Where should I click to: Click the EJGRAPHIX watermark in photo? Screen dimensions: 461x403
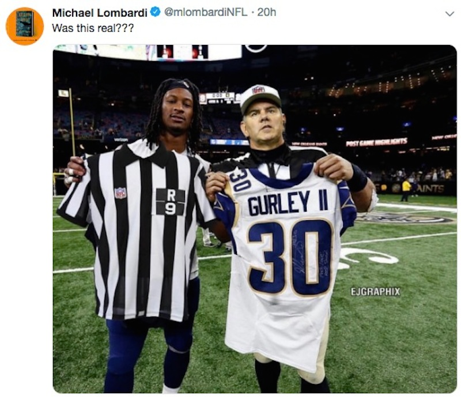[376, 292]
